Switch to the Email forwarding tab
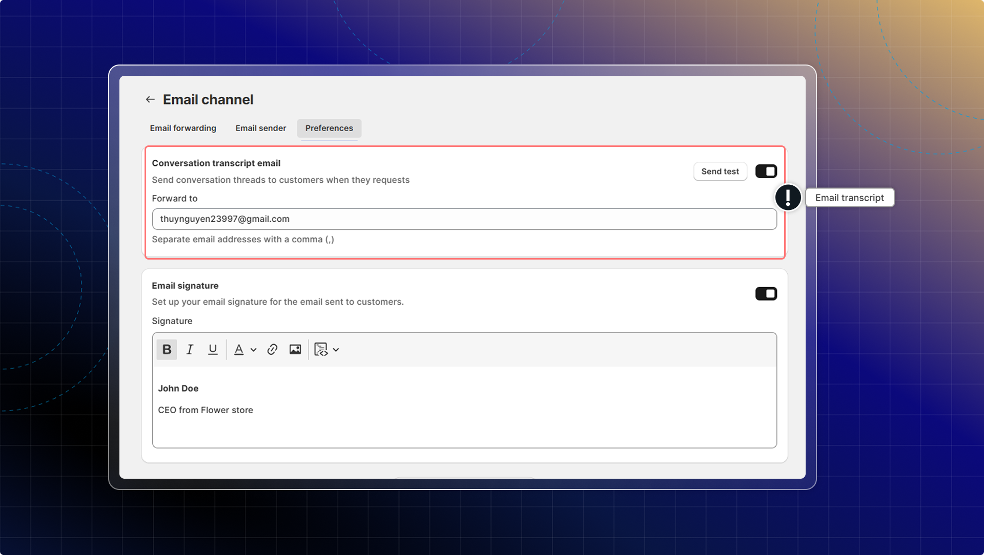This screenshot has width=984, height=555. (183, 128)
